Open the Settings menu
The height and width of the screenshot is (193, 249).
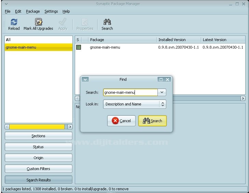tap(51, 11)
